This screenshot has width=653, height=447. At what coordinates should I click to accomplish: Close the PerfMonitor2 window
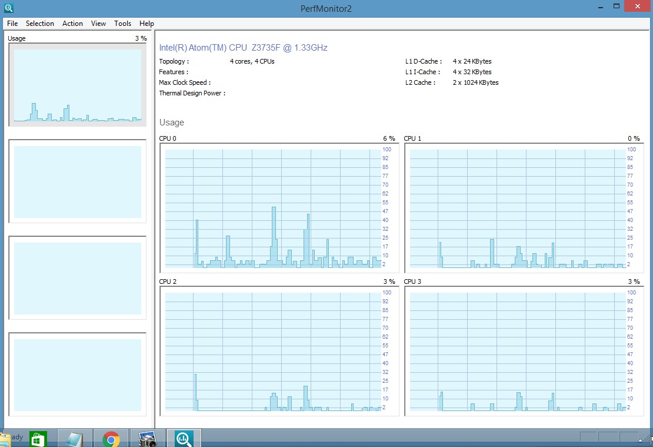(x=638, y=6)
